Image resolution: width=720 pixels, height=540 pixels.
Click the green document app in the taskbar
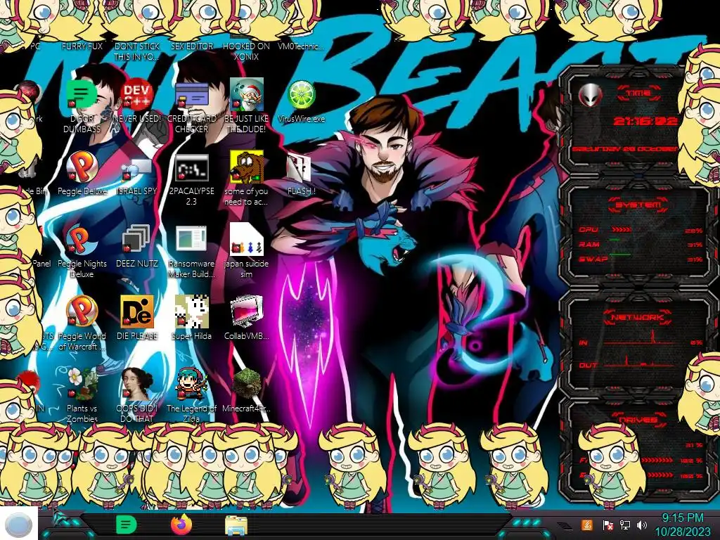coord(126,525)
